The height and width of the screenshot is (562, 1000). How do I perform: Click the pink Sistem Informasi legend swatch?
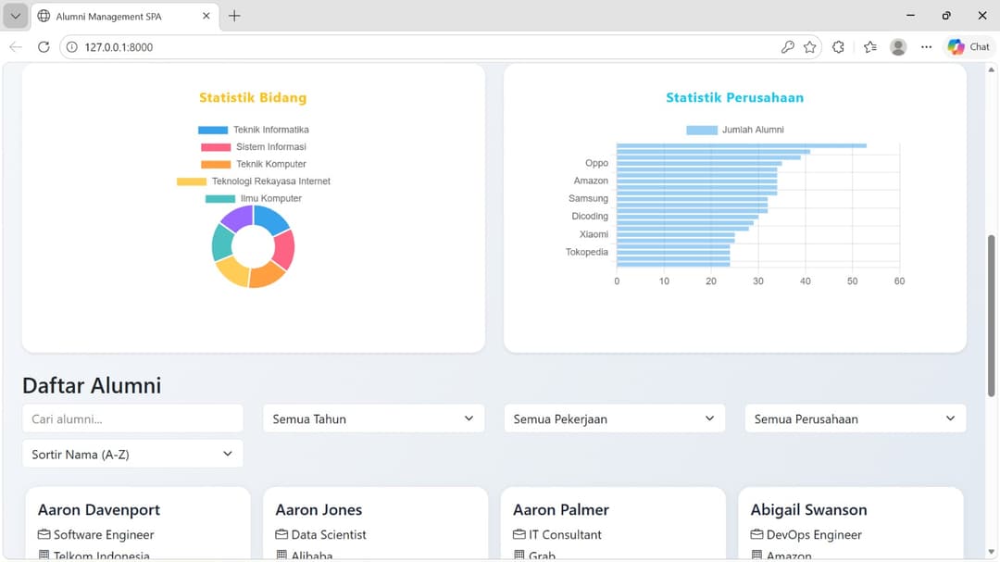pos(216,147)
